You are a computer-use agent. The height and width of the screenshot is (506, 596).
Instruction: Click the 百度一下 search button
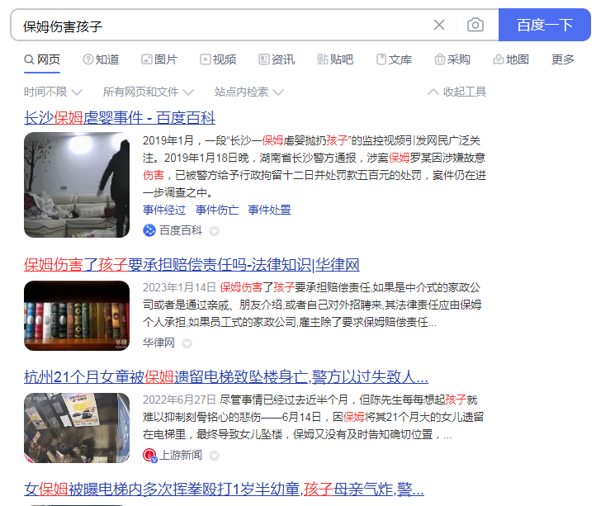coord(544,25)
